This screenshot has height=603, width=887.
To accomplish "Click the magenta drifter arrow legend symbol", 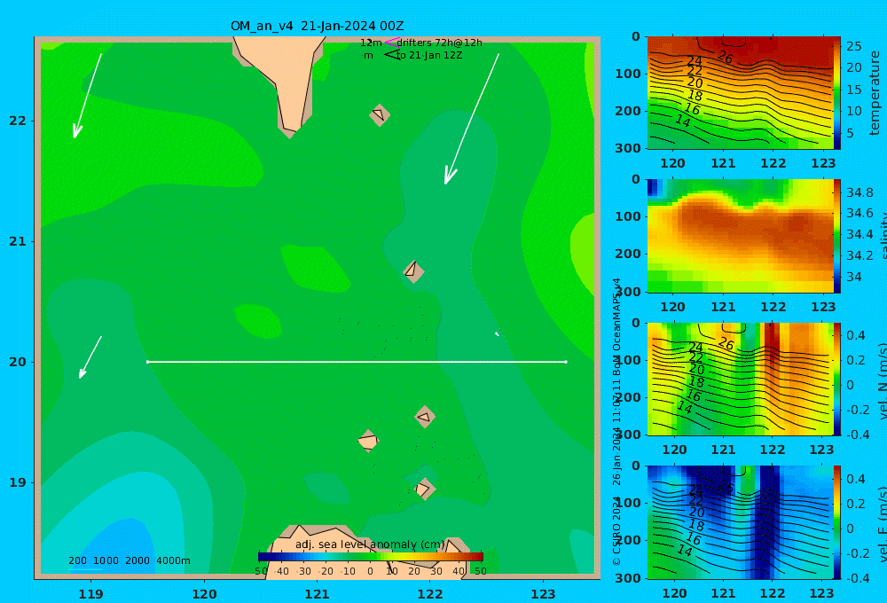I will click(x=391, y=43).
